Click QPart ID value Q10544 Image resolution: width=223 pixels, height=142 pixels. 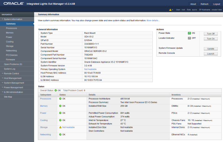coord(88,40)
